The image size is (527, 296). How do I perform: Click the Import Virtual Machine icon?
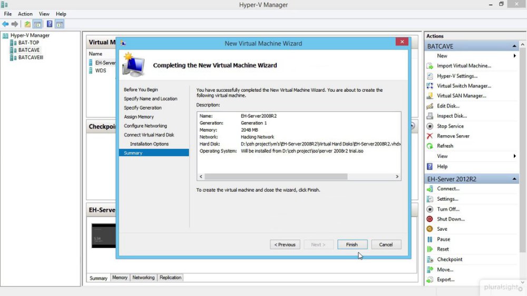tap(430, 66)
